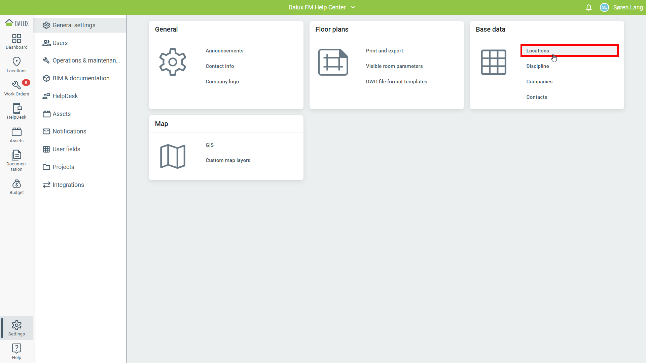Image resolution: width=646 pixels, height=363 pixels.
Task: Open DWG file format templates link
Action: tap(396, 82)
